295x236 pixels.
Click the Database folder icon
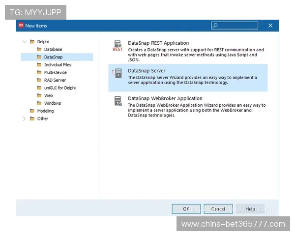(x=39, y=50)
